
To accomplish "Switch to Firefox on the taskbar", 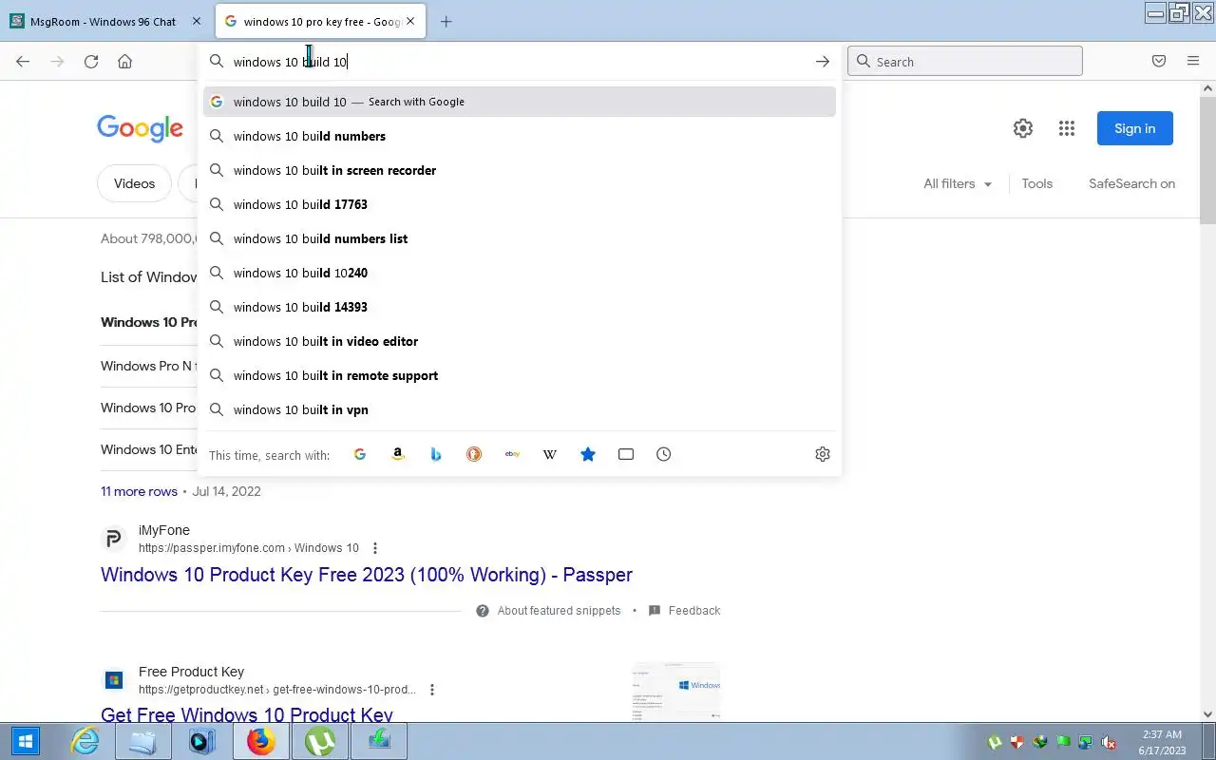I will click(261, 741).
